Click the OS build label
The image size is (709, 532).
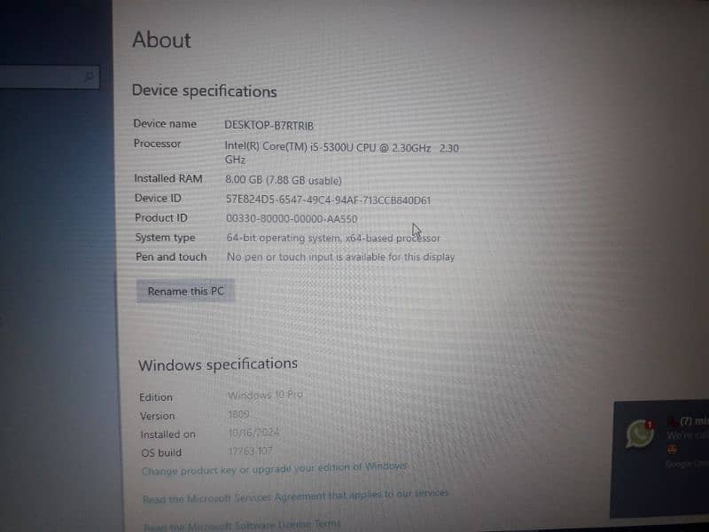point(161,452)
